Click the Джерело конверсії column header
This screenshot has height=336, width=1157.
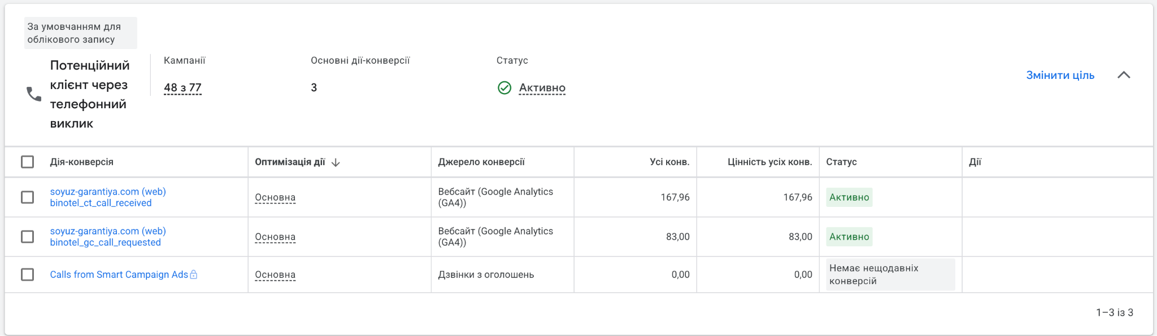point(481,162)
